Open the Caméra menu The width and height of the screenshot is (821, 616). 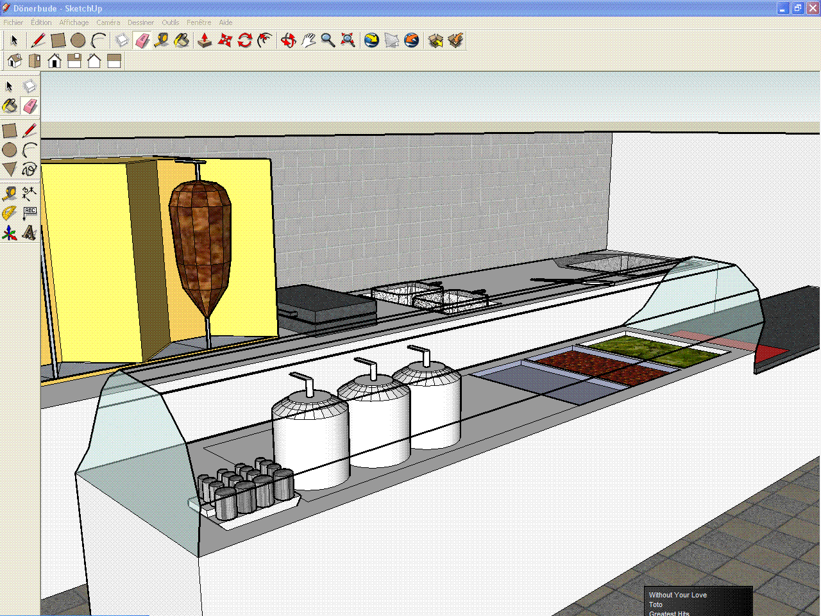[x=108, y=22]
